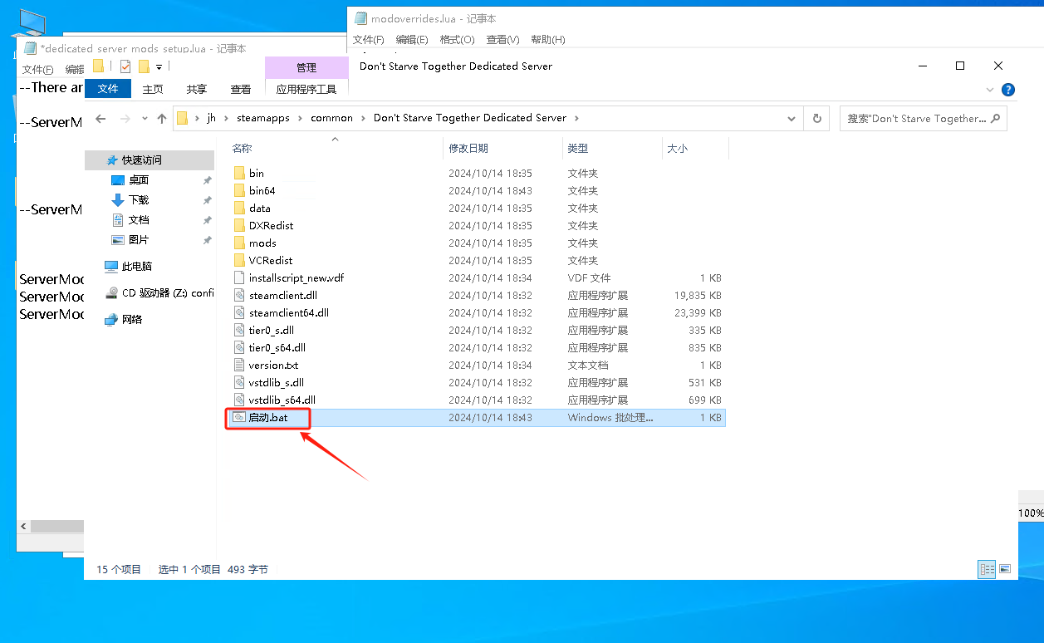Select 文档 in the navigation pane
This screenshot has width=1044, height=643.
coord(139,220)
